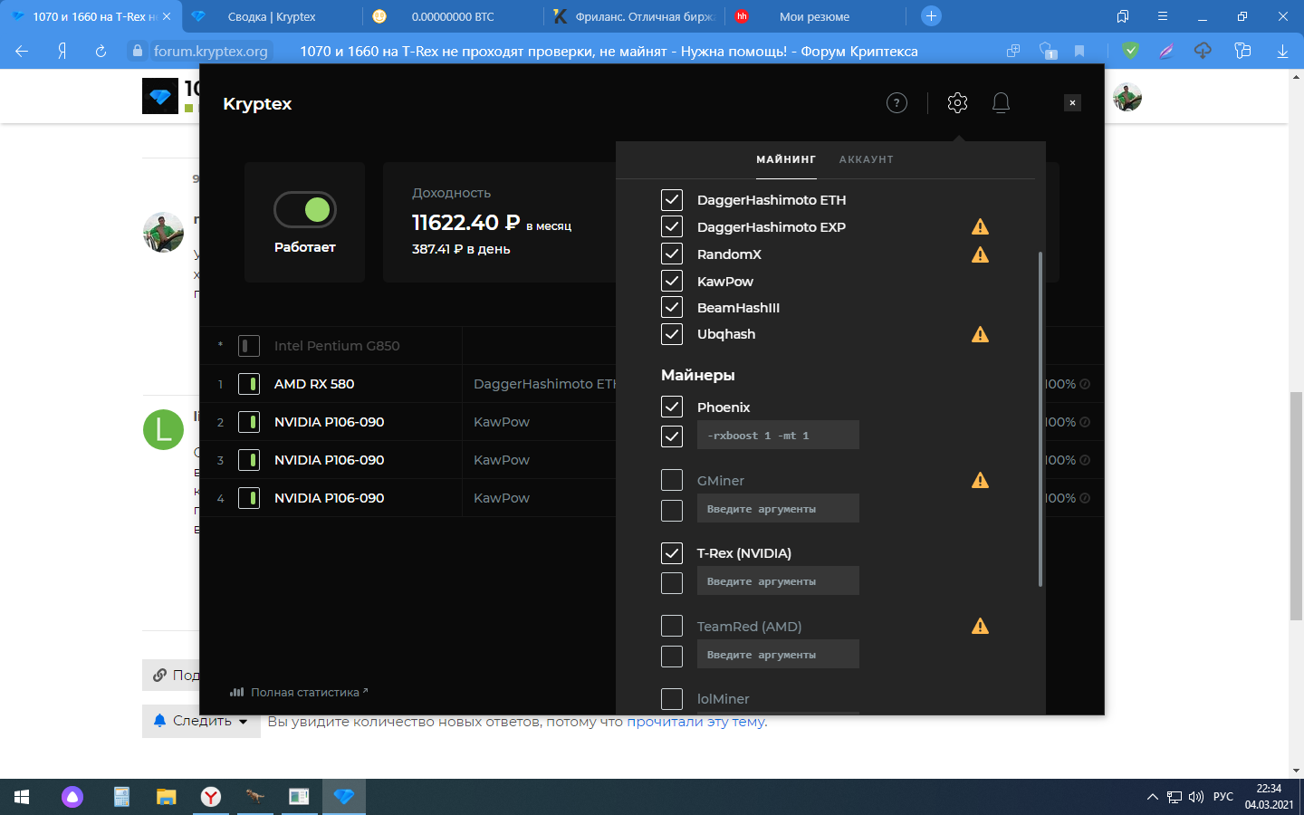Click the browser page vertical scrollbar
This screenshot has width=1304, height=815.
[x=1296, y=507]
